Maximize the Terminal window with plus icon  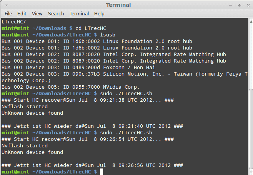[240, 5]
